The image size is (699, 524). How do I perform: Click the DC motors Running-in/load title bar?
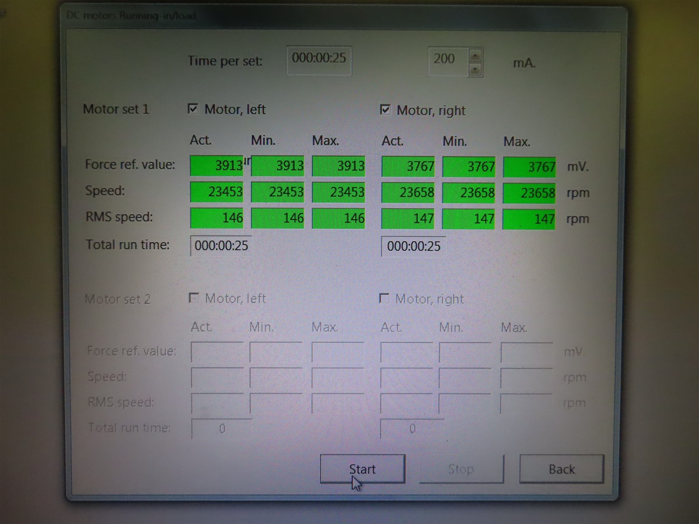[306, 17]
